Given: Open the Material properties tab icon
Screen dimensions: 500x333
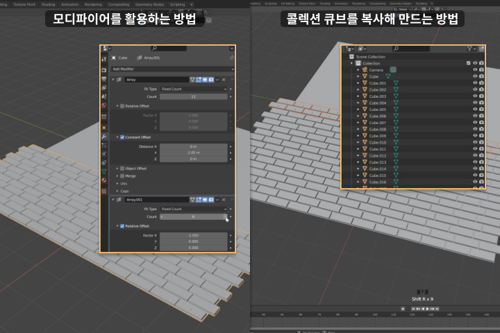Looking at the screenshot, I should pos(104,180).
